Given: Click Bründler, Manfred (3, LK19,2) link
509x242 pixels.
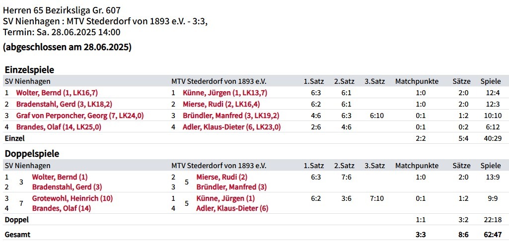Looking at the screenshot, I should 231,116.
